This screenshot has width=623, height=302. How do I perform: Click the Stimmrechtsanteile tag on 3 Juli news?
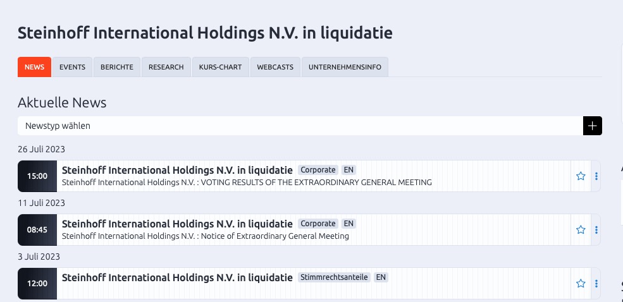tap(335, 277)
